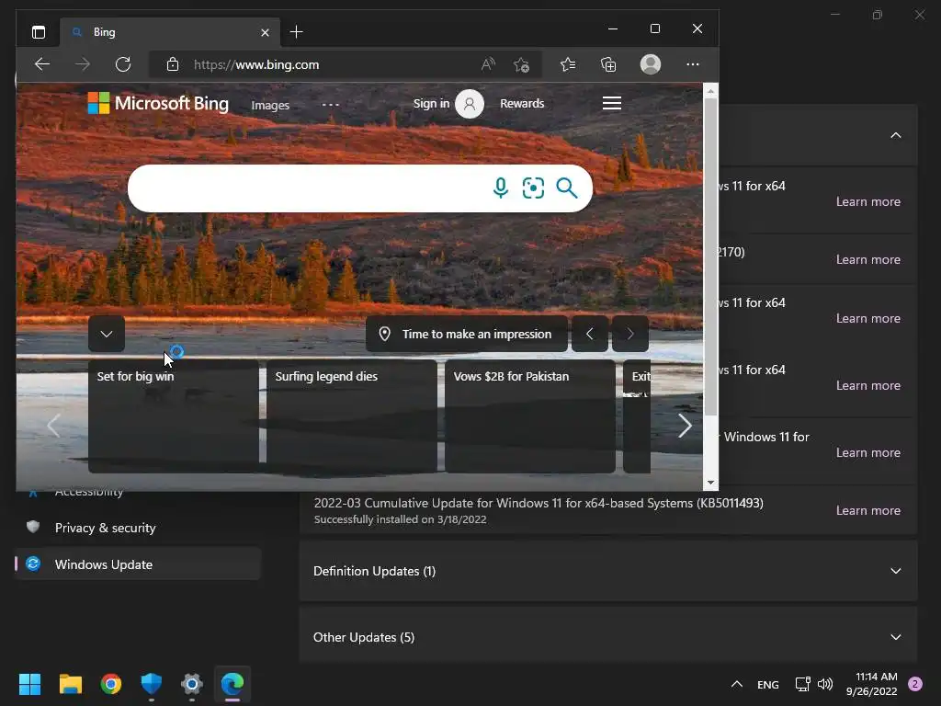Select Windows Update in Settings sidebar
This screenshot has width=941, height=706.
pos(138,564)
